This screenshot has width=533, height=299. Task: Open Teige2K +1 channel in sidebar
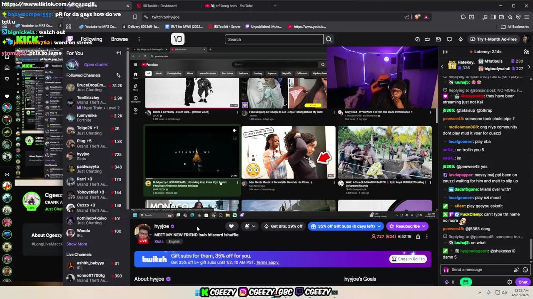(94, 130)
